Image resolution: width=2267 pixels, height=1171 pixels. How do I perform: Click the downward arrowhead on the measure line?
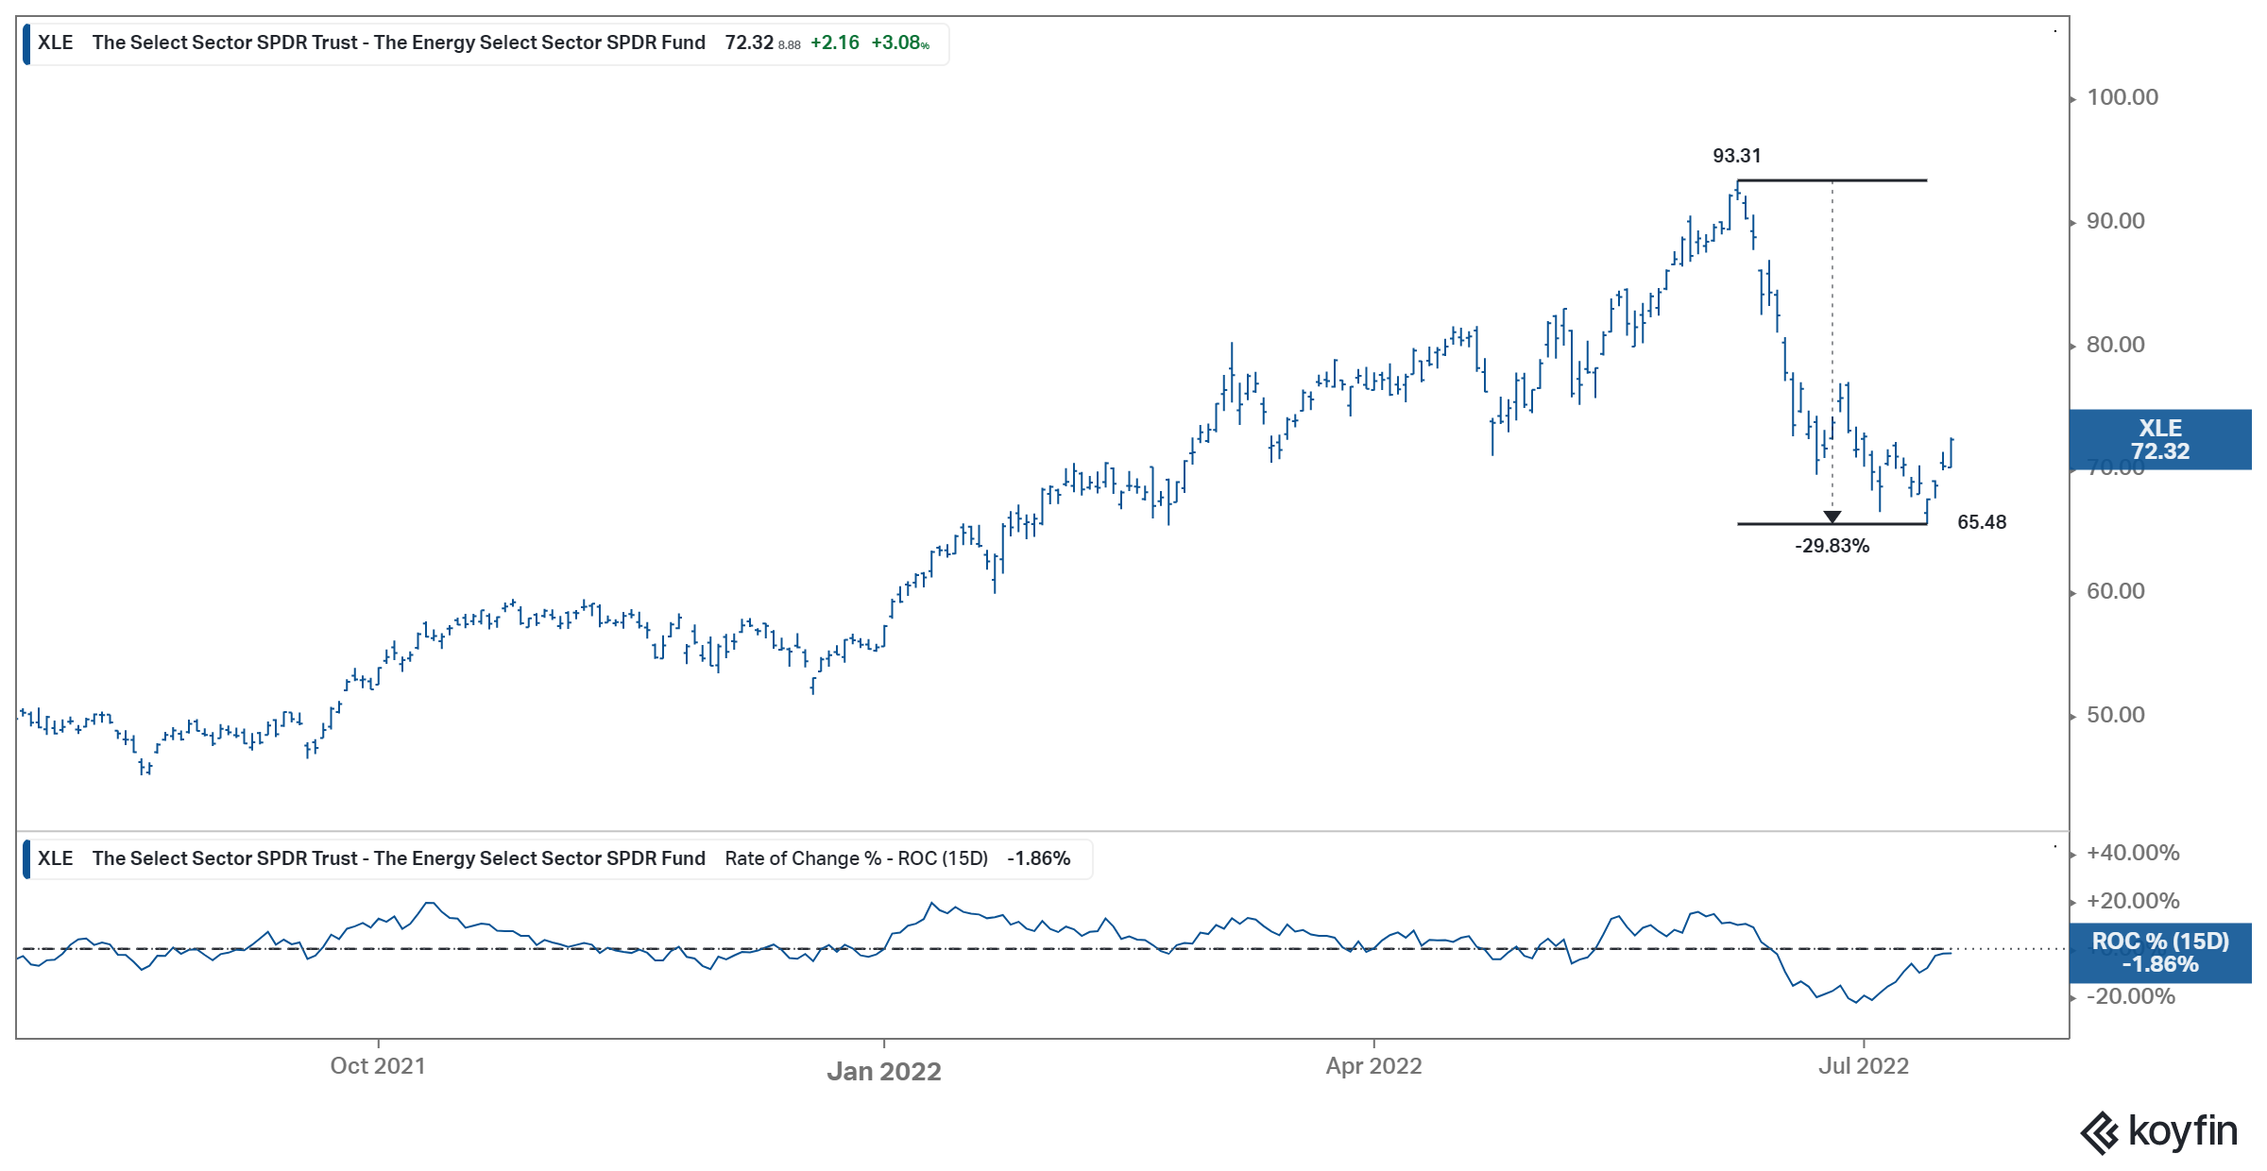[1832, 517]
